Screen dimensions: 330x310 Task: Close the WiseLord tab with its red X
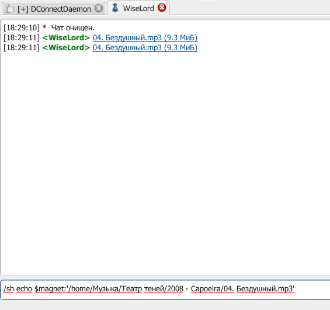point(162,8)
